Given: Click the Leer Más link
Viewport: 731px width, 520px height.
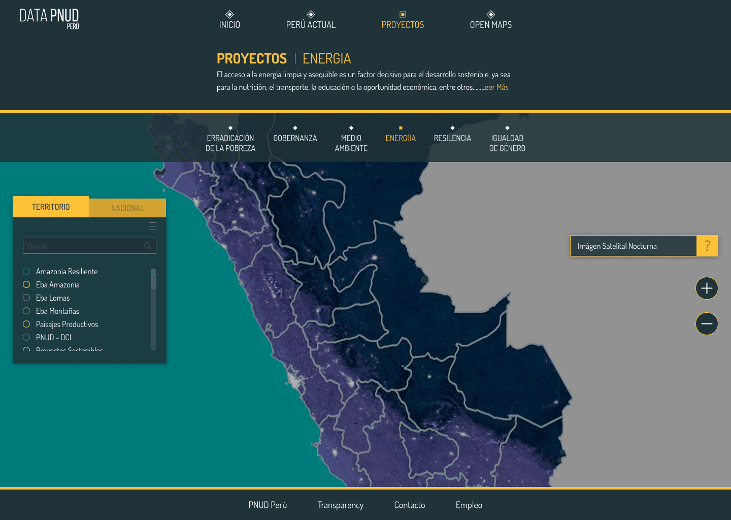Looking at the screenshot, I should [495, 87].
